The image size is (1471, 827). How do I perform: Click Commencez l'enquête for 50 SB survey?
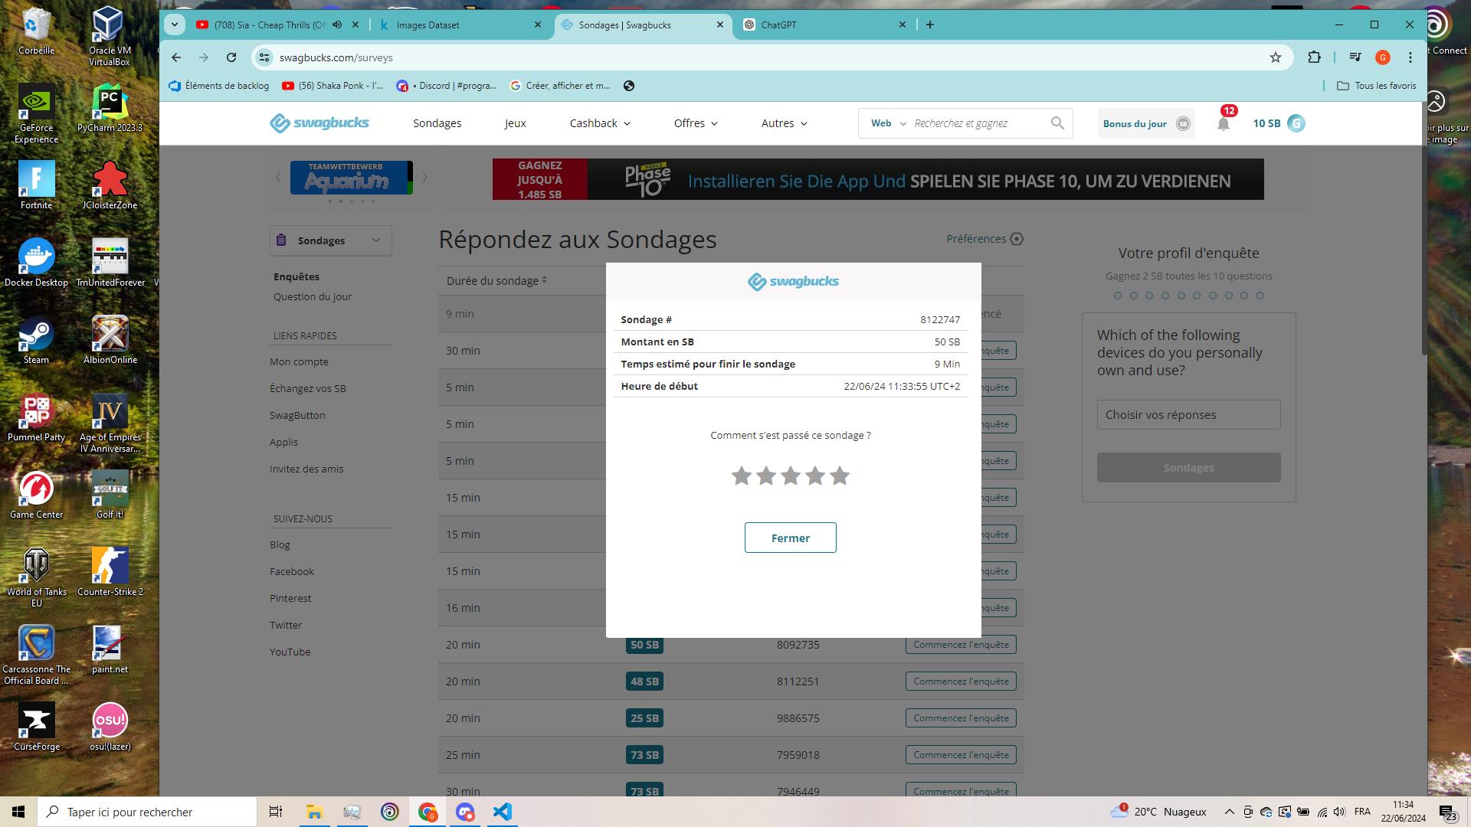960,644
